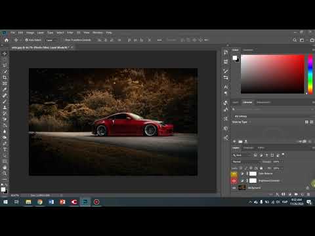Open the Auto-Select Layer dropdown

[52, 40]
